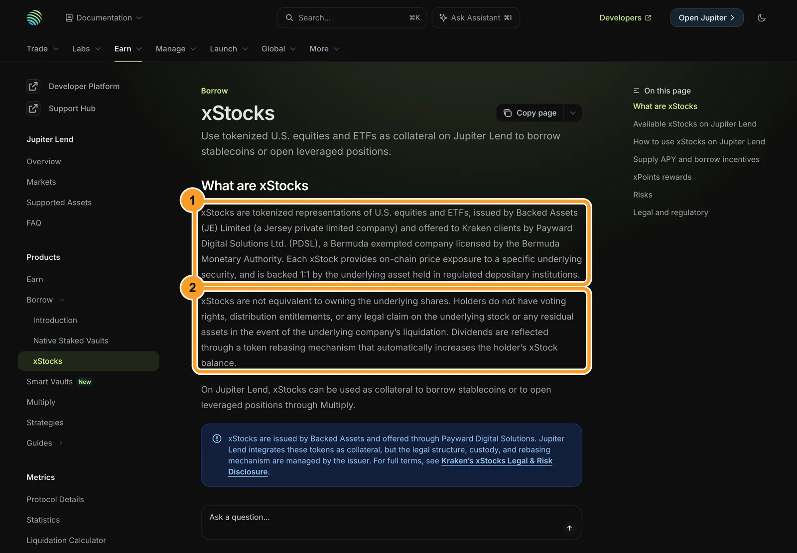This screenshot has width=797, height=553.
Task: Expand the Global menu
Action: (x=278, y=49)
